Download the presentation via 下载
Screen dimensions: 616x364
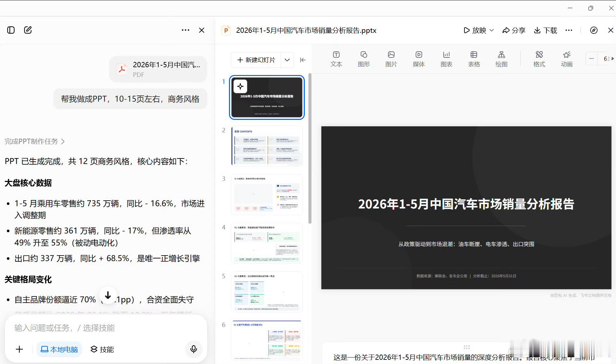click(x=545, y=31)
